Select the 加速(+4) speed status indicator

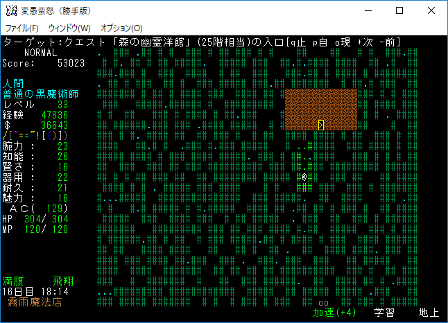click(334, 313)
